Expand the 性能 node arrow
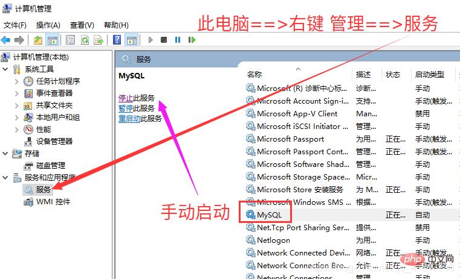 [x=17, y=130]
